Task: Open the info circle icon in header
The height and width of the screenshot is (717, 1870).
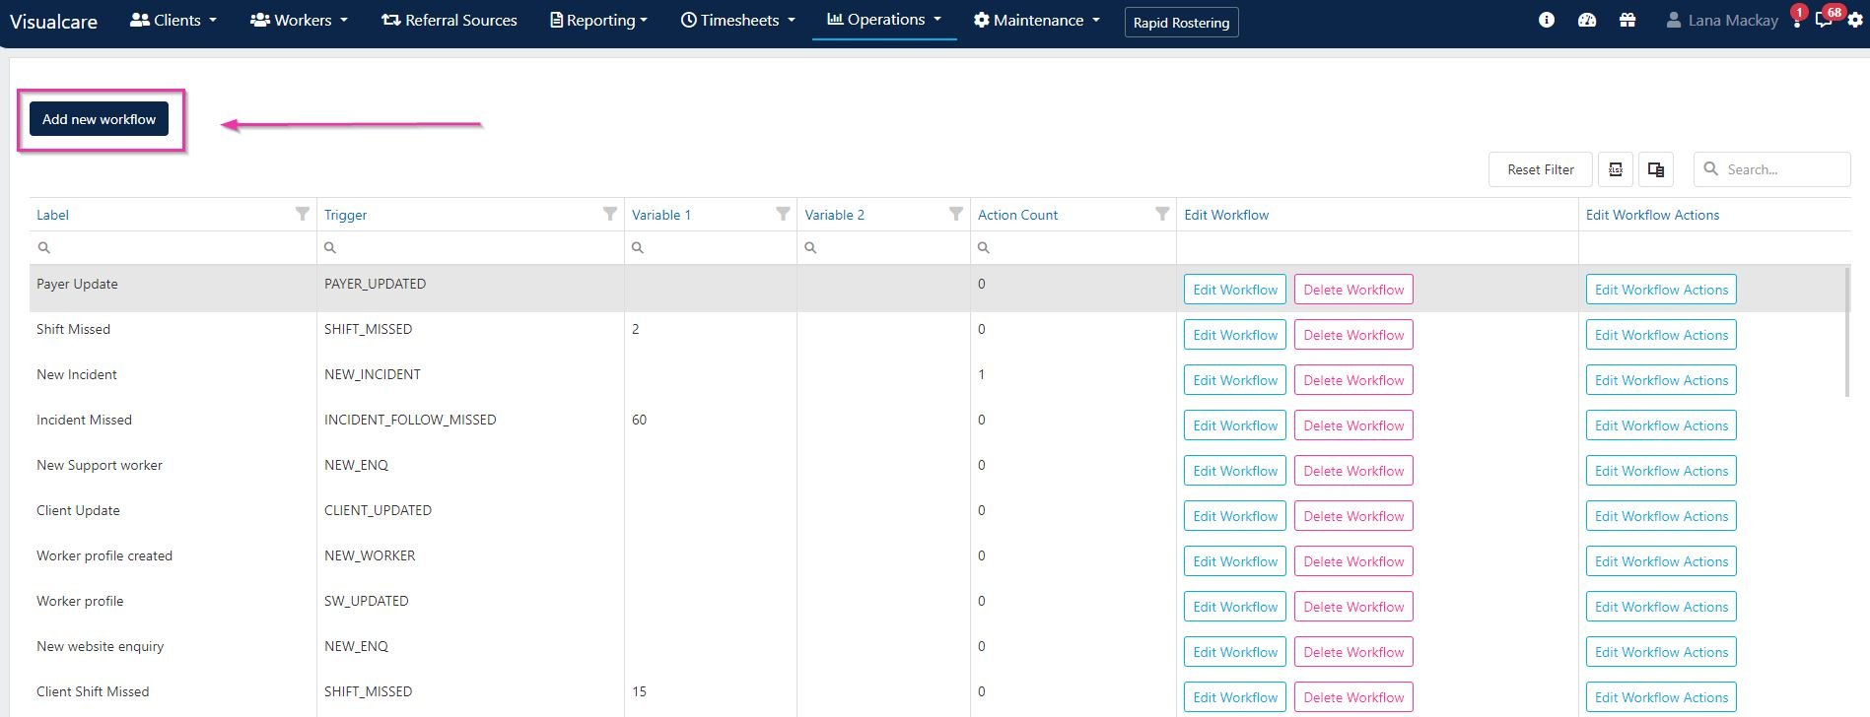Action: (x=1546, y=20)
